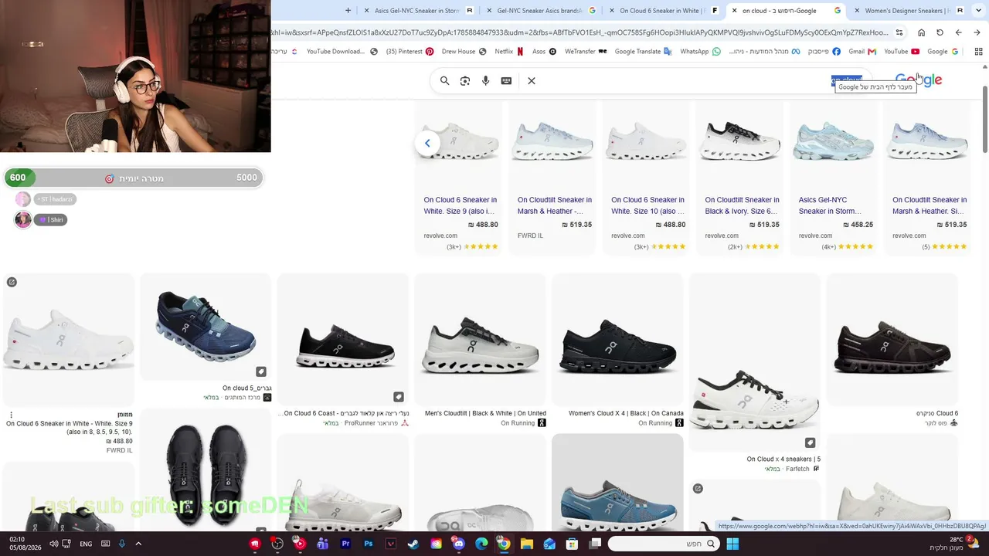Image resolution: width=989 pixels, height=556 pixels.
Task: Open the on-screen keyboard input tool
Action: point(506,80)
